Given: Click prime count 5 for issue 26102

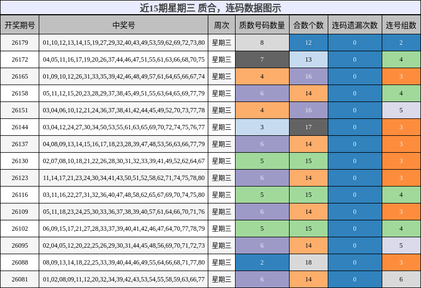Looking at the screenshot, I should [262, 229].
